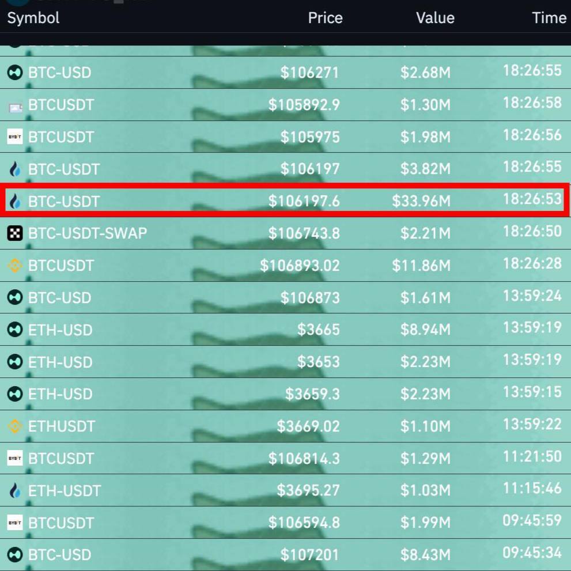
Task: Click time 13:59:24
Action: 532,296
